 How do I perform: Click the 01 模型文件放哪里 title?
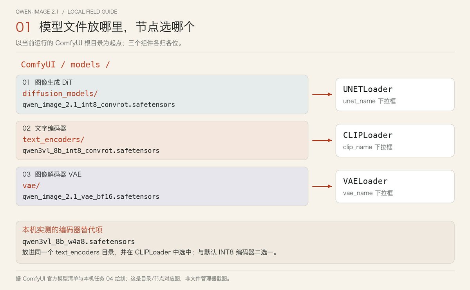point(105,27)
